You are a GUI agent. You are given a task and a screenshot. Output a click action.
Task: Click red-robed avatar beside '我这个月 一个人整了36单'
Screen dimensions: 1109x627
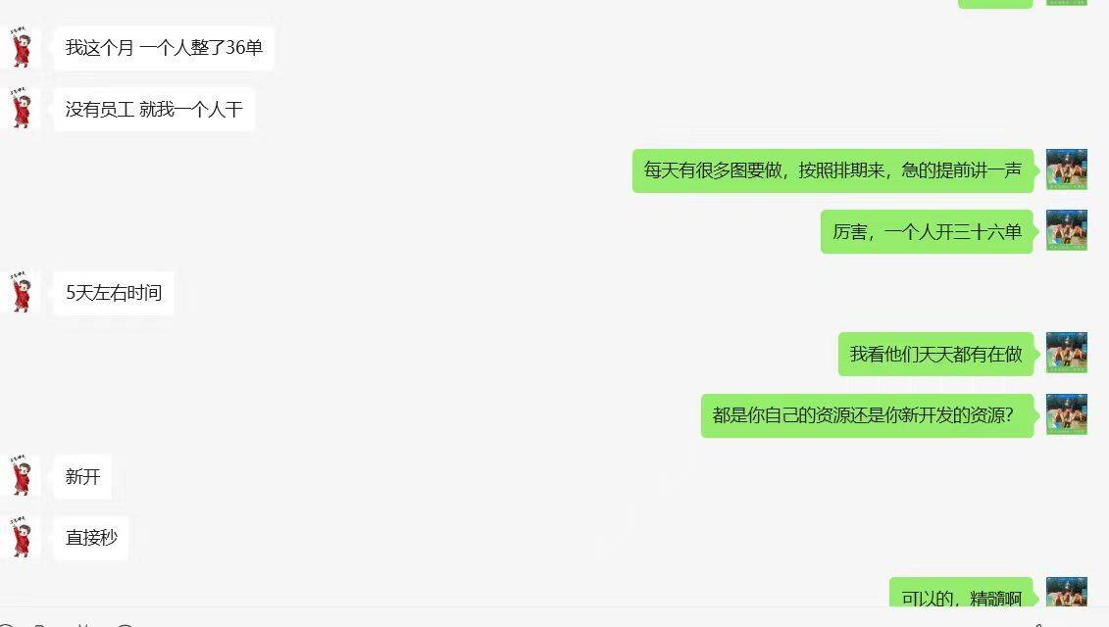tap(21, 48)
